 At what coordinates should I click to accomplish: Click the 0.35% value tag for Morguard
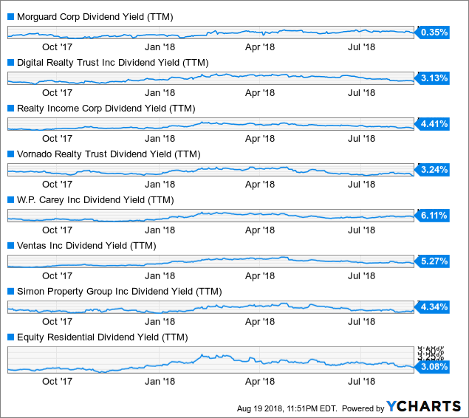pos(432,32)
